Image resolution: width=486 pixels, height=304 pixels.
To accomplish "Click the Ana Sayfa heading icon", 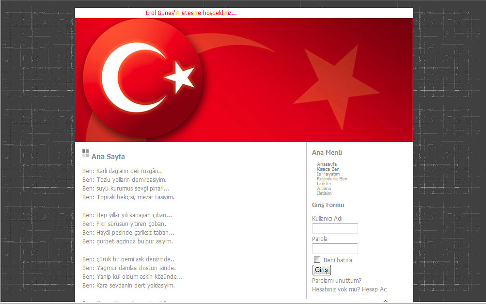I will coord(86,153).
